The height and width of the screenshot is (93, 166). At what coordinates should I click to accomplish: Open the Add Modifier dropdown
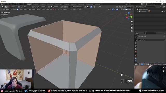pos(151,40)
